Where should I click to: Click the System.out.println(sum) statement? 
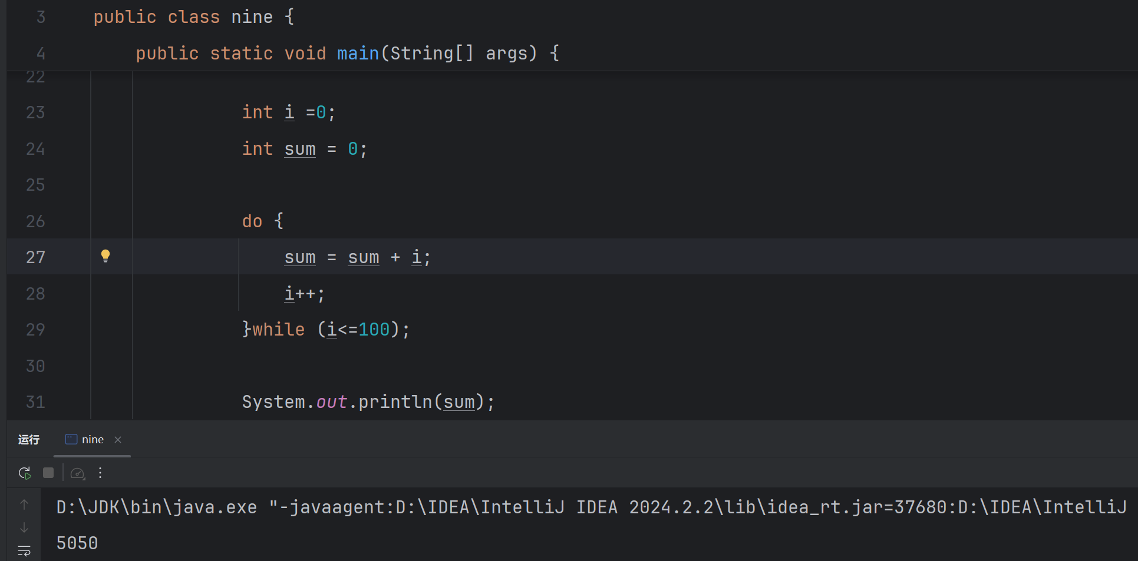[368, 402]
